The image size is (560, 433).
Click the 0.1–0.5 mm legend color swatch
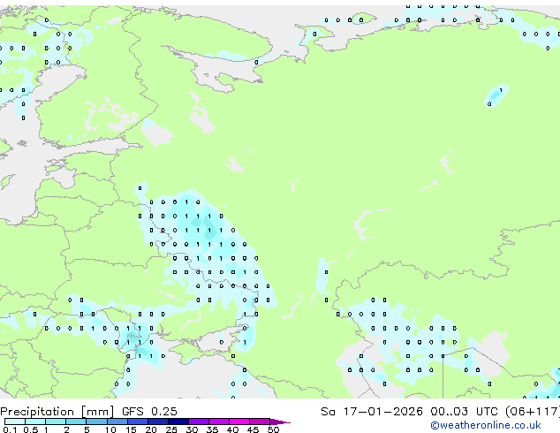click(15, 422)
